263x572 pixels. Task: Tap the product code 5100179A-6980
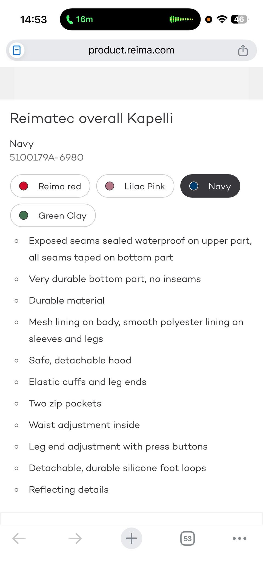pos(47,157)
